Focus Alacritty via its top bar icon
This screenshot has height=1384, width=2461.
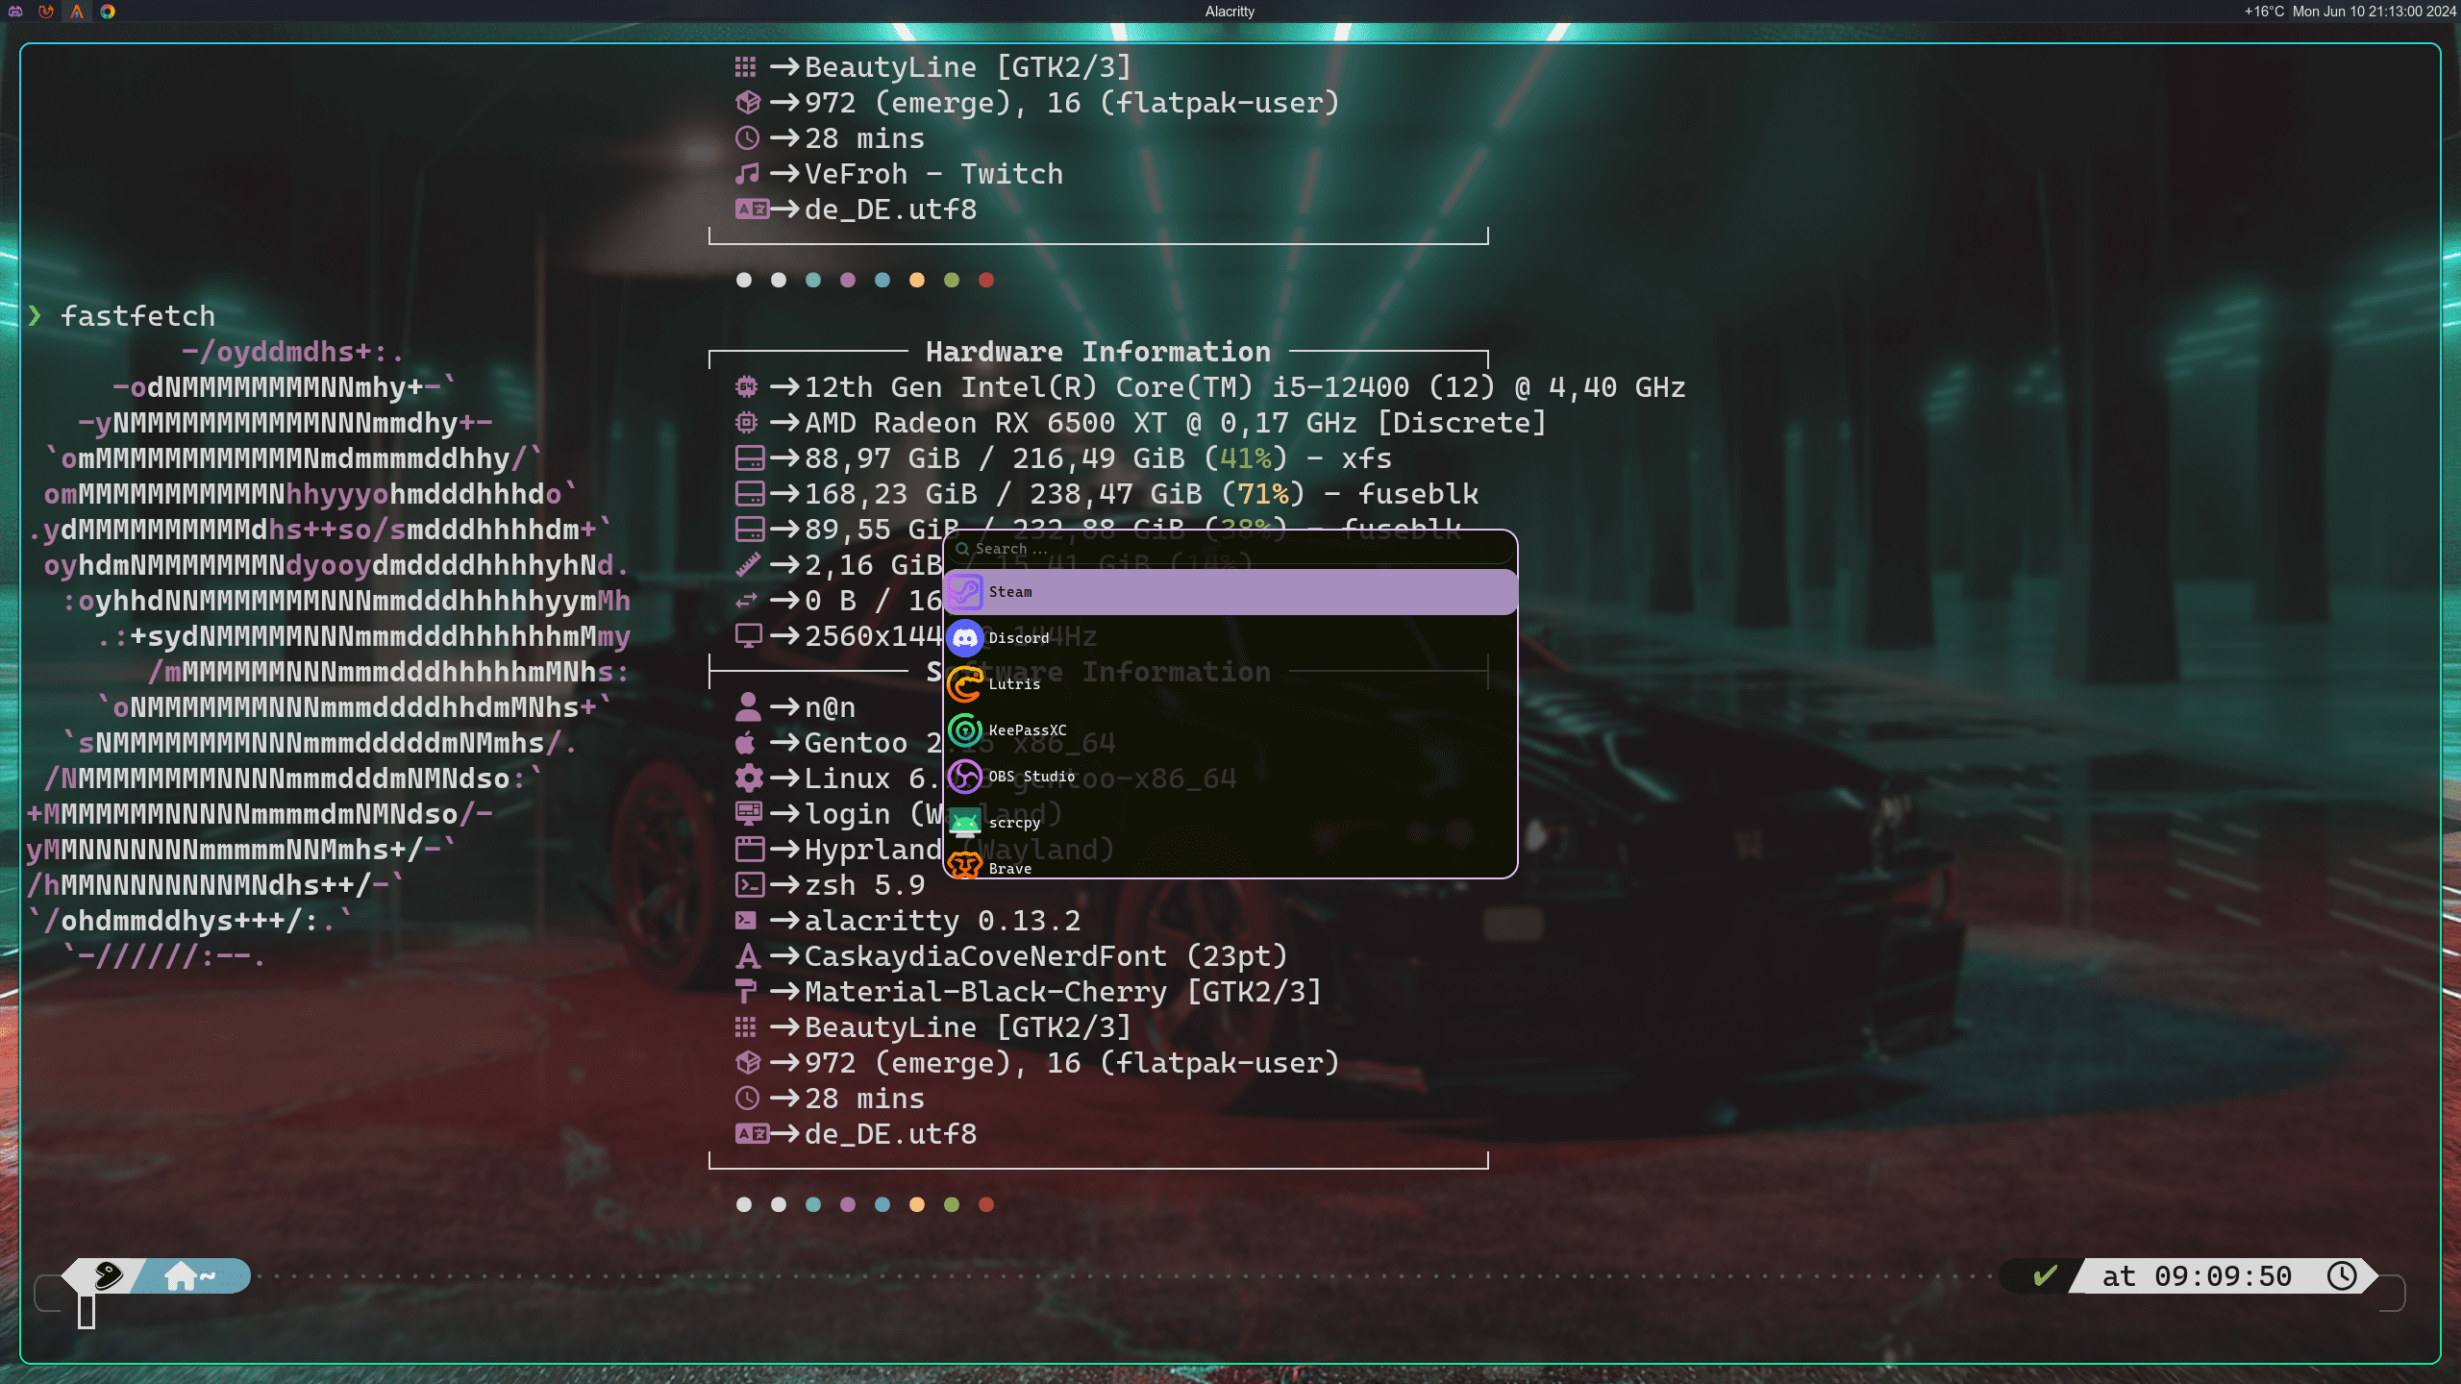77,12
